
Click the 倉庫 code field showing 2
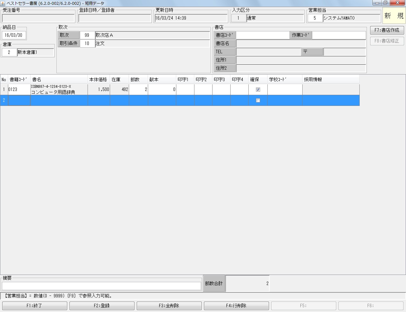(x=9, y=52)
